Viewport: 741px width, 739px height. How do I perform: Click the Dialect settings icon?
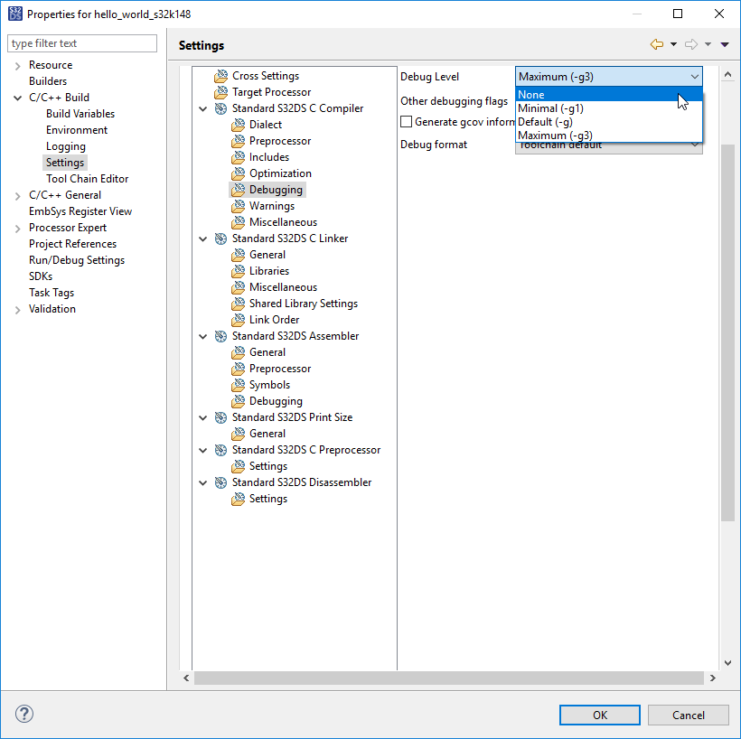coord(239,125)
